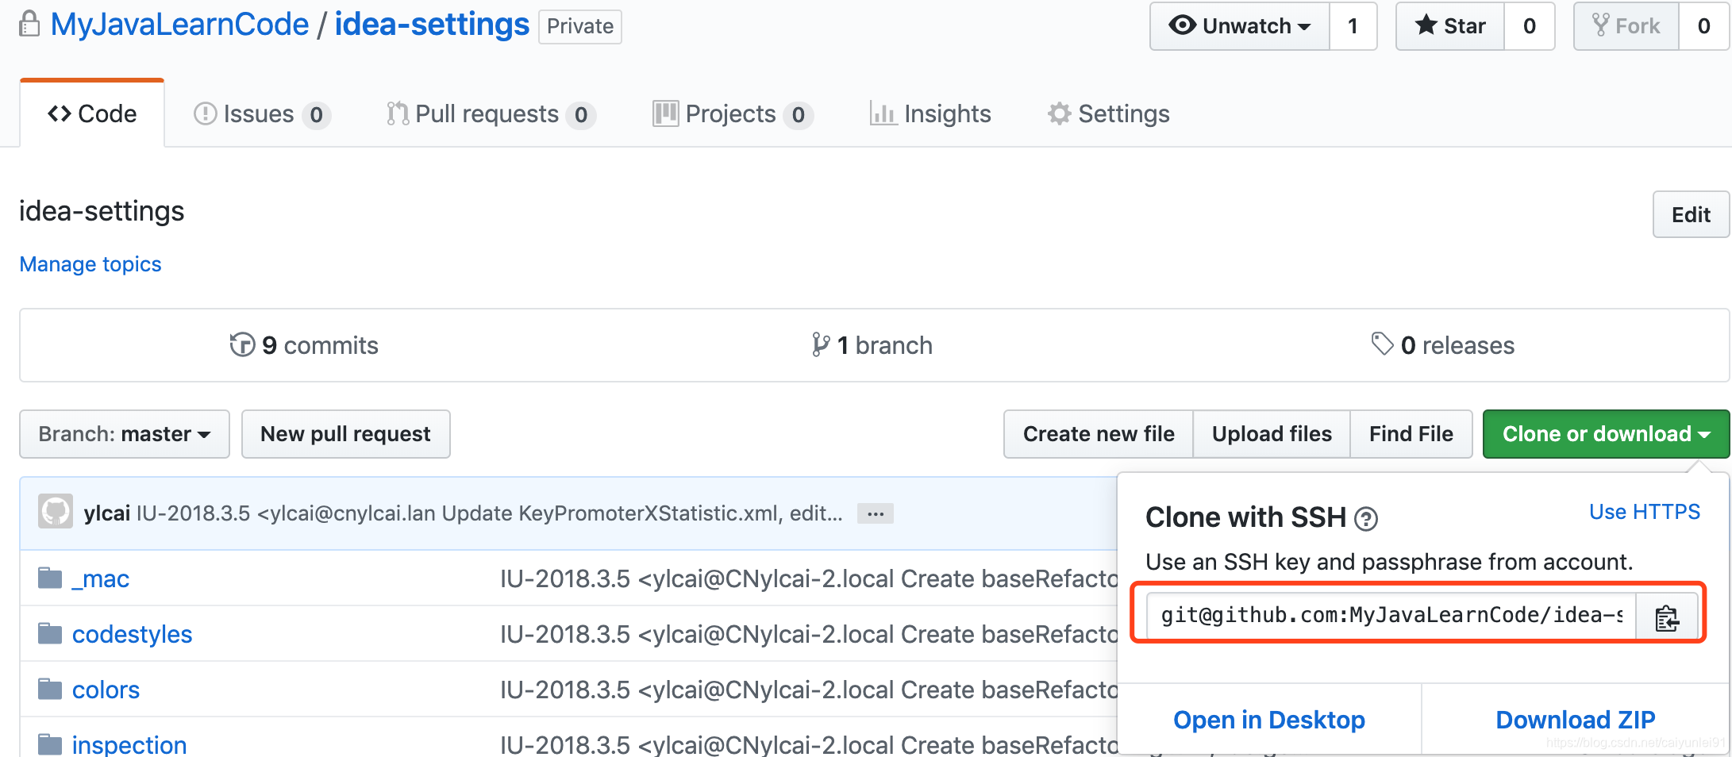
Task: Click Create new file button
Action: pos(1099,434)
